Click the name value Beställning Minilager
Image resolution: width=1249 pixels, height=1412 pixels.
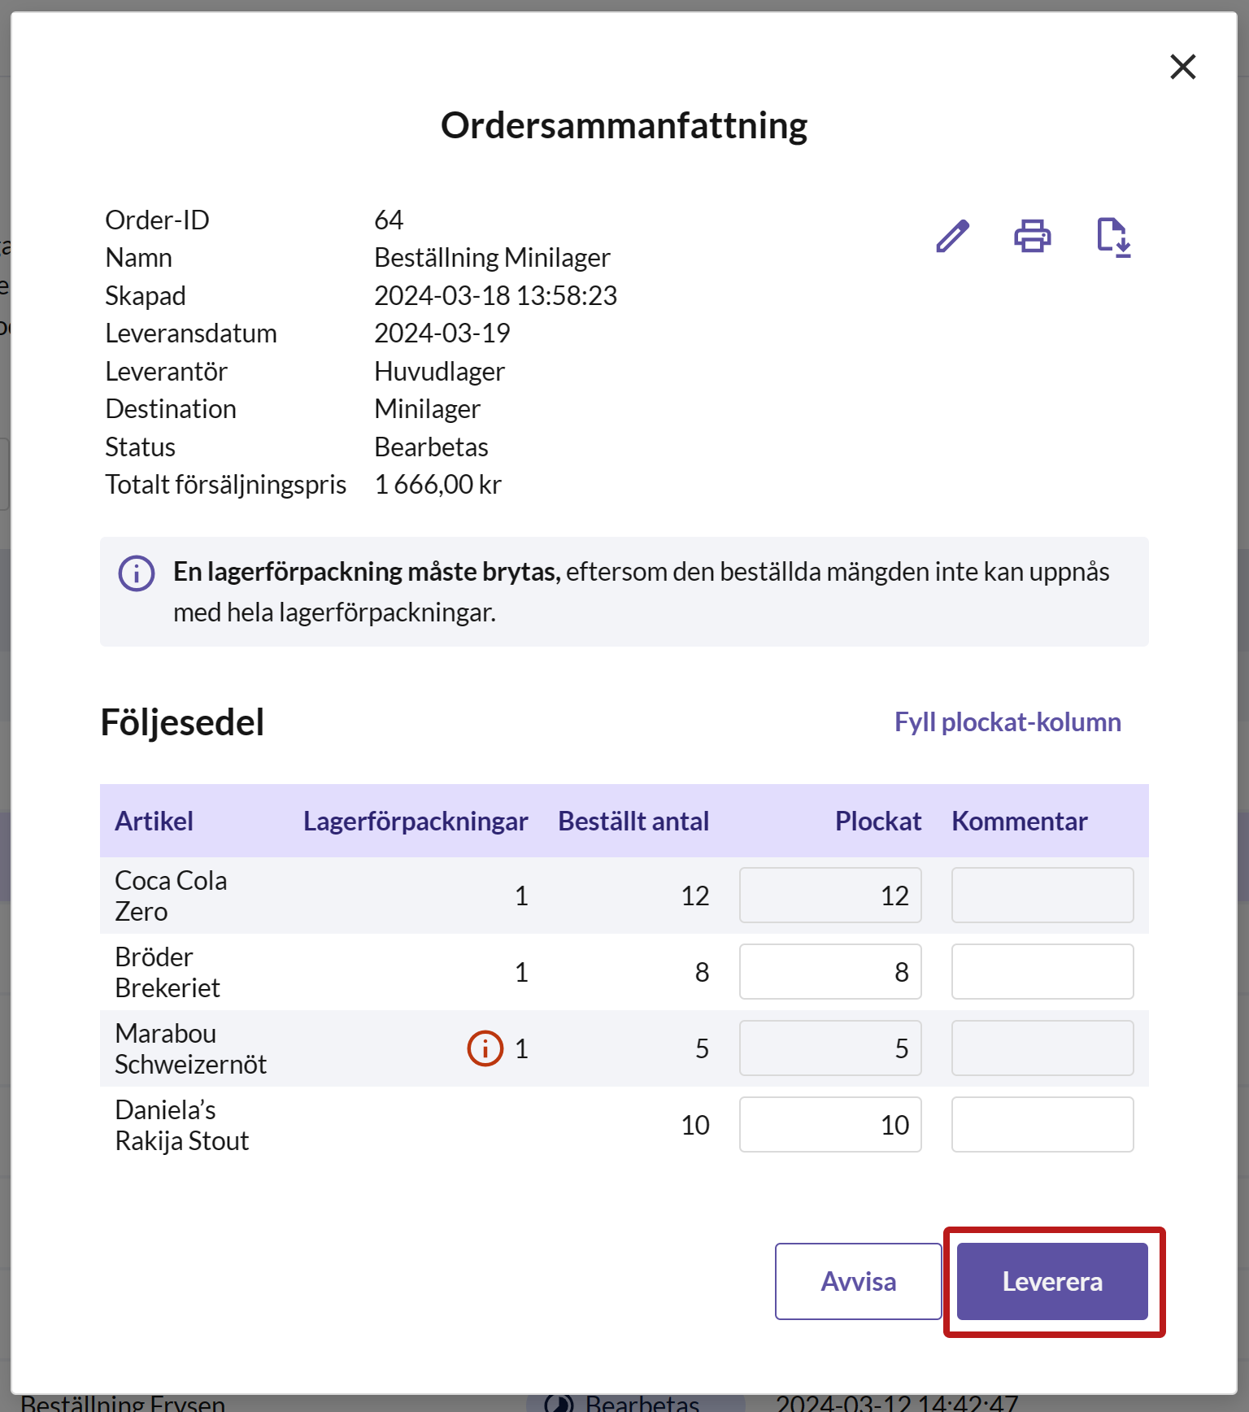click(492, 258)
